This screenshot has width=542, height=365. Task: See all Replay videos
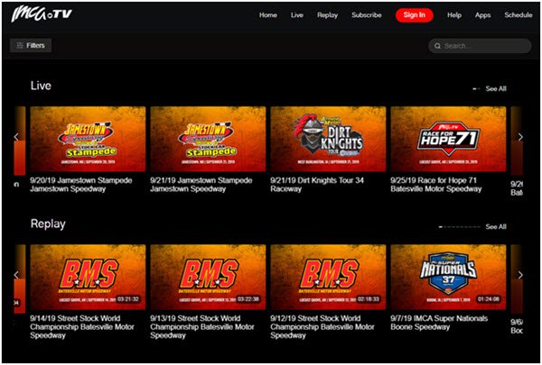tap(496, 226)
